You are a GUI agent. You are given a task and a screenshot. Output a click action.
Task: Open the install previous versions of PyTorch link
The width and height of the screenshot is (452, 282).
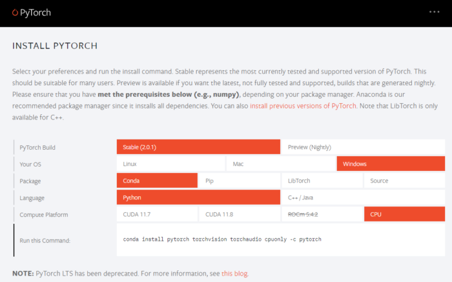coord(303,106)
